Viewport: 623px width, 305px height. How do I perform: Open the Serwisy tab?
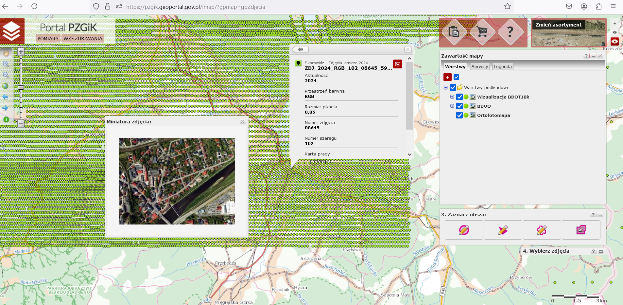click(x=479, y=67)
